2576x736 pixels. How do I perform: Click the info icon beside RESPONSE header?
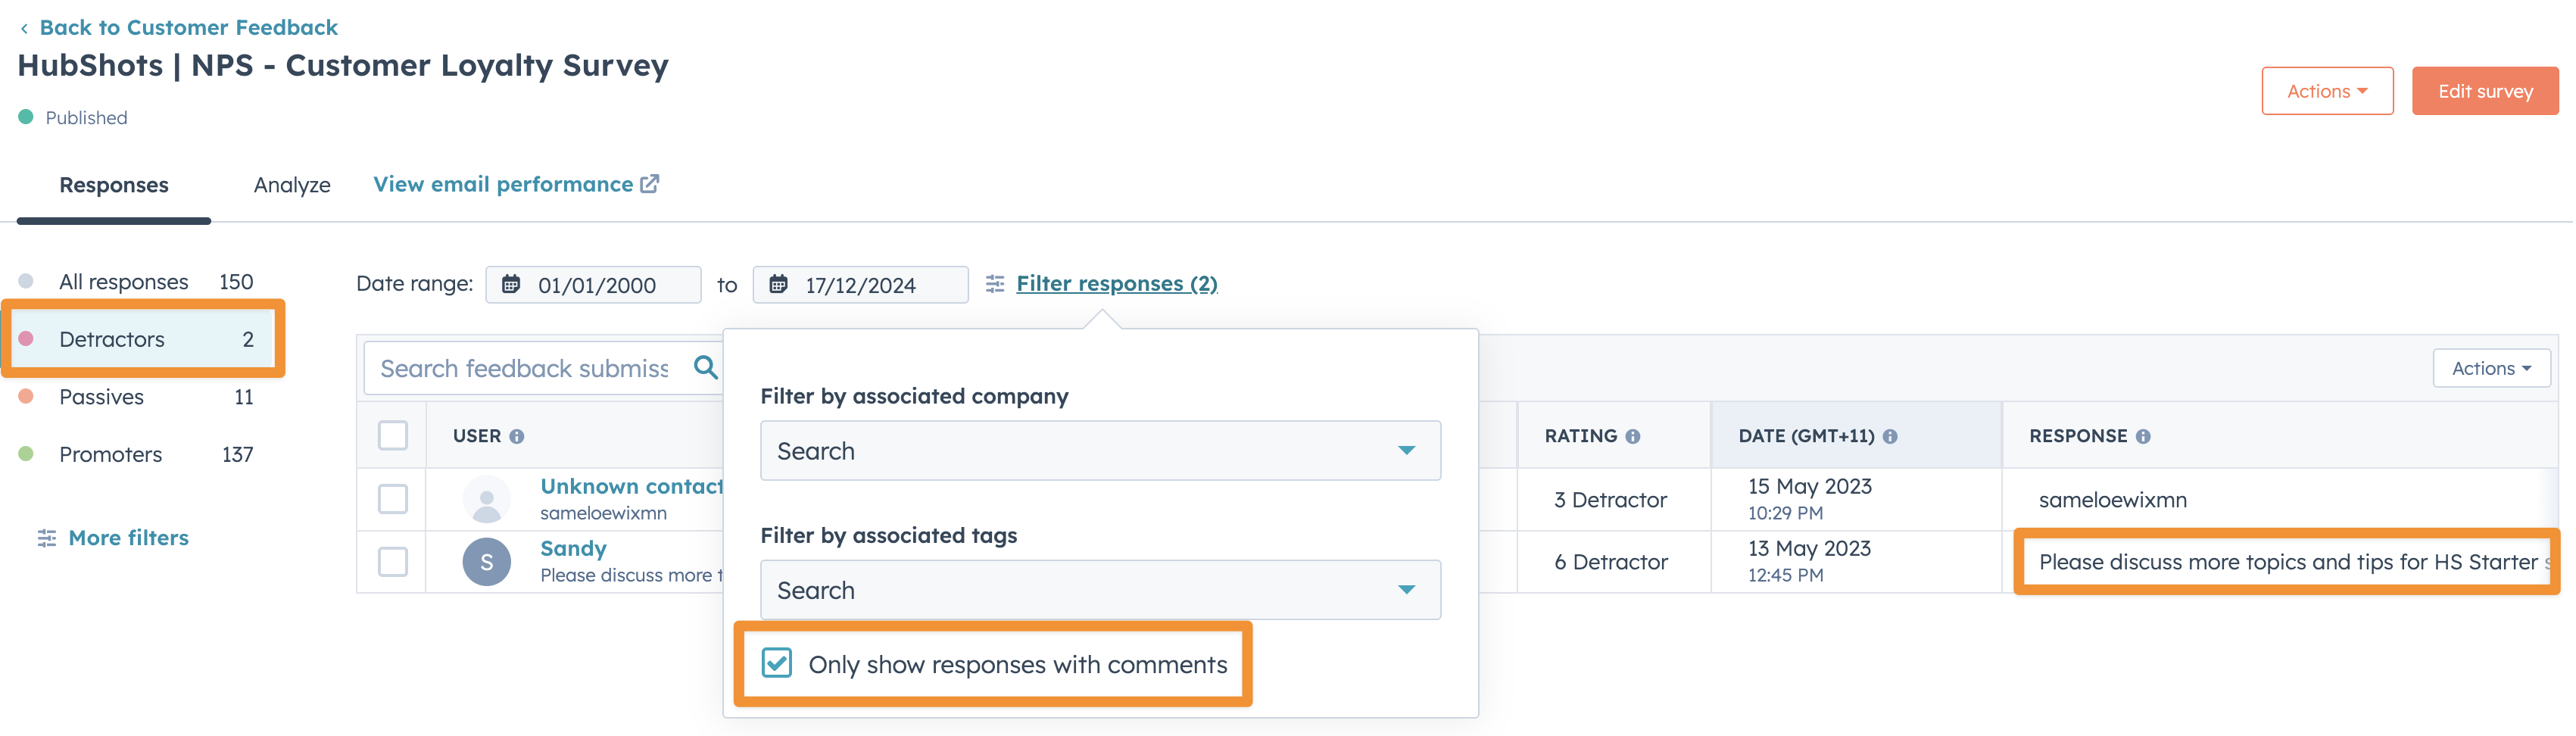coord(2143,437)
